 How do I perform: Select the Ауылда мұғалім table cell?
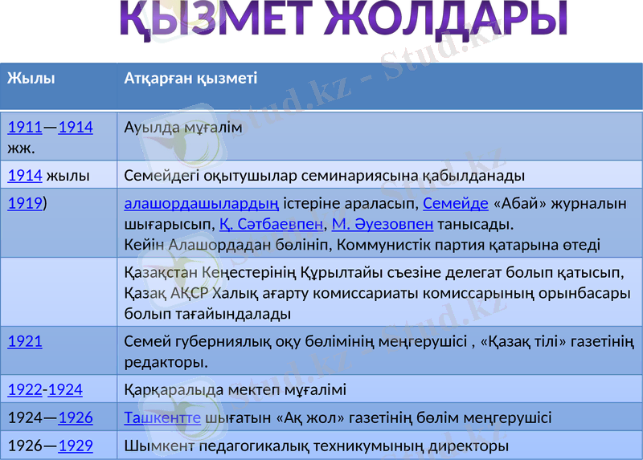183,128
